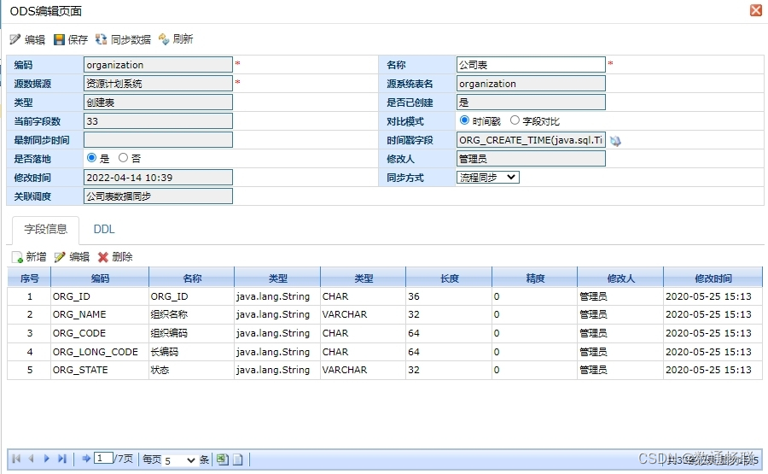Select the ORG_NAME row
Image resolution: width=768 pixels, height=474 pixels.
click(385, 314)
